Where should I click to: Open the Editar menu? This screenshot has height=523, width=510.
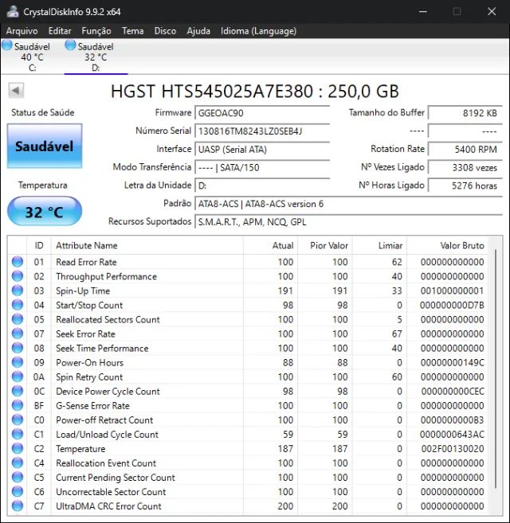click(x=60, y=31)
